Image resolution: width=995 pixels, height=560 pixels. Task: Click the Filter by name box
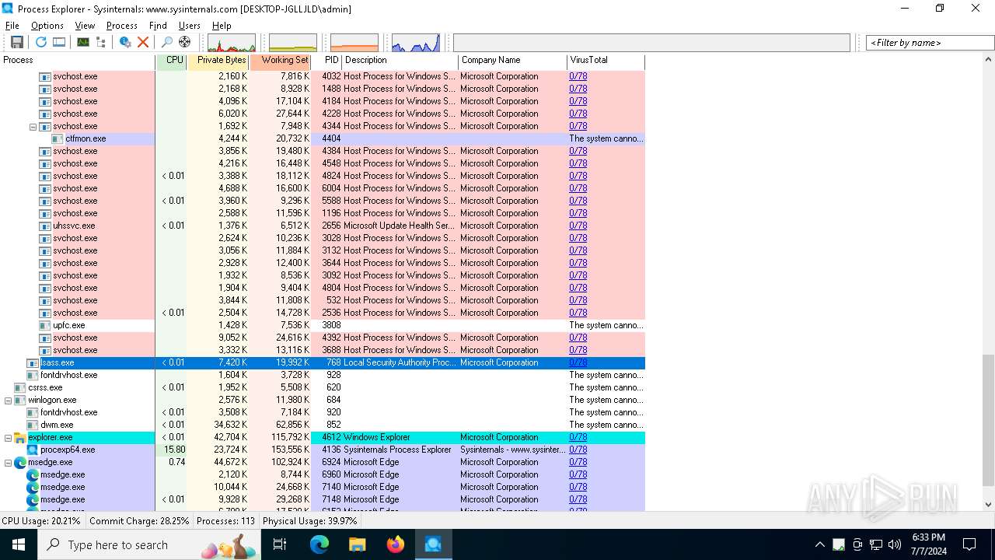[x=930, y=43]
